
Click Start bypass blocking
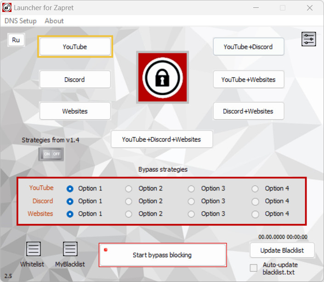(163, 255)
